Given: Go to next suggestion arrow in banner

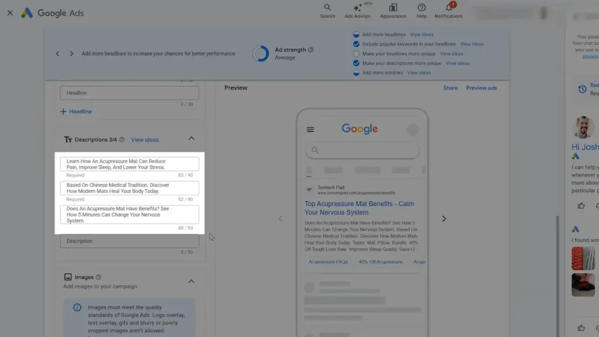Looking at the screenshot, I should click(x=71, y=54).
